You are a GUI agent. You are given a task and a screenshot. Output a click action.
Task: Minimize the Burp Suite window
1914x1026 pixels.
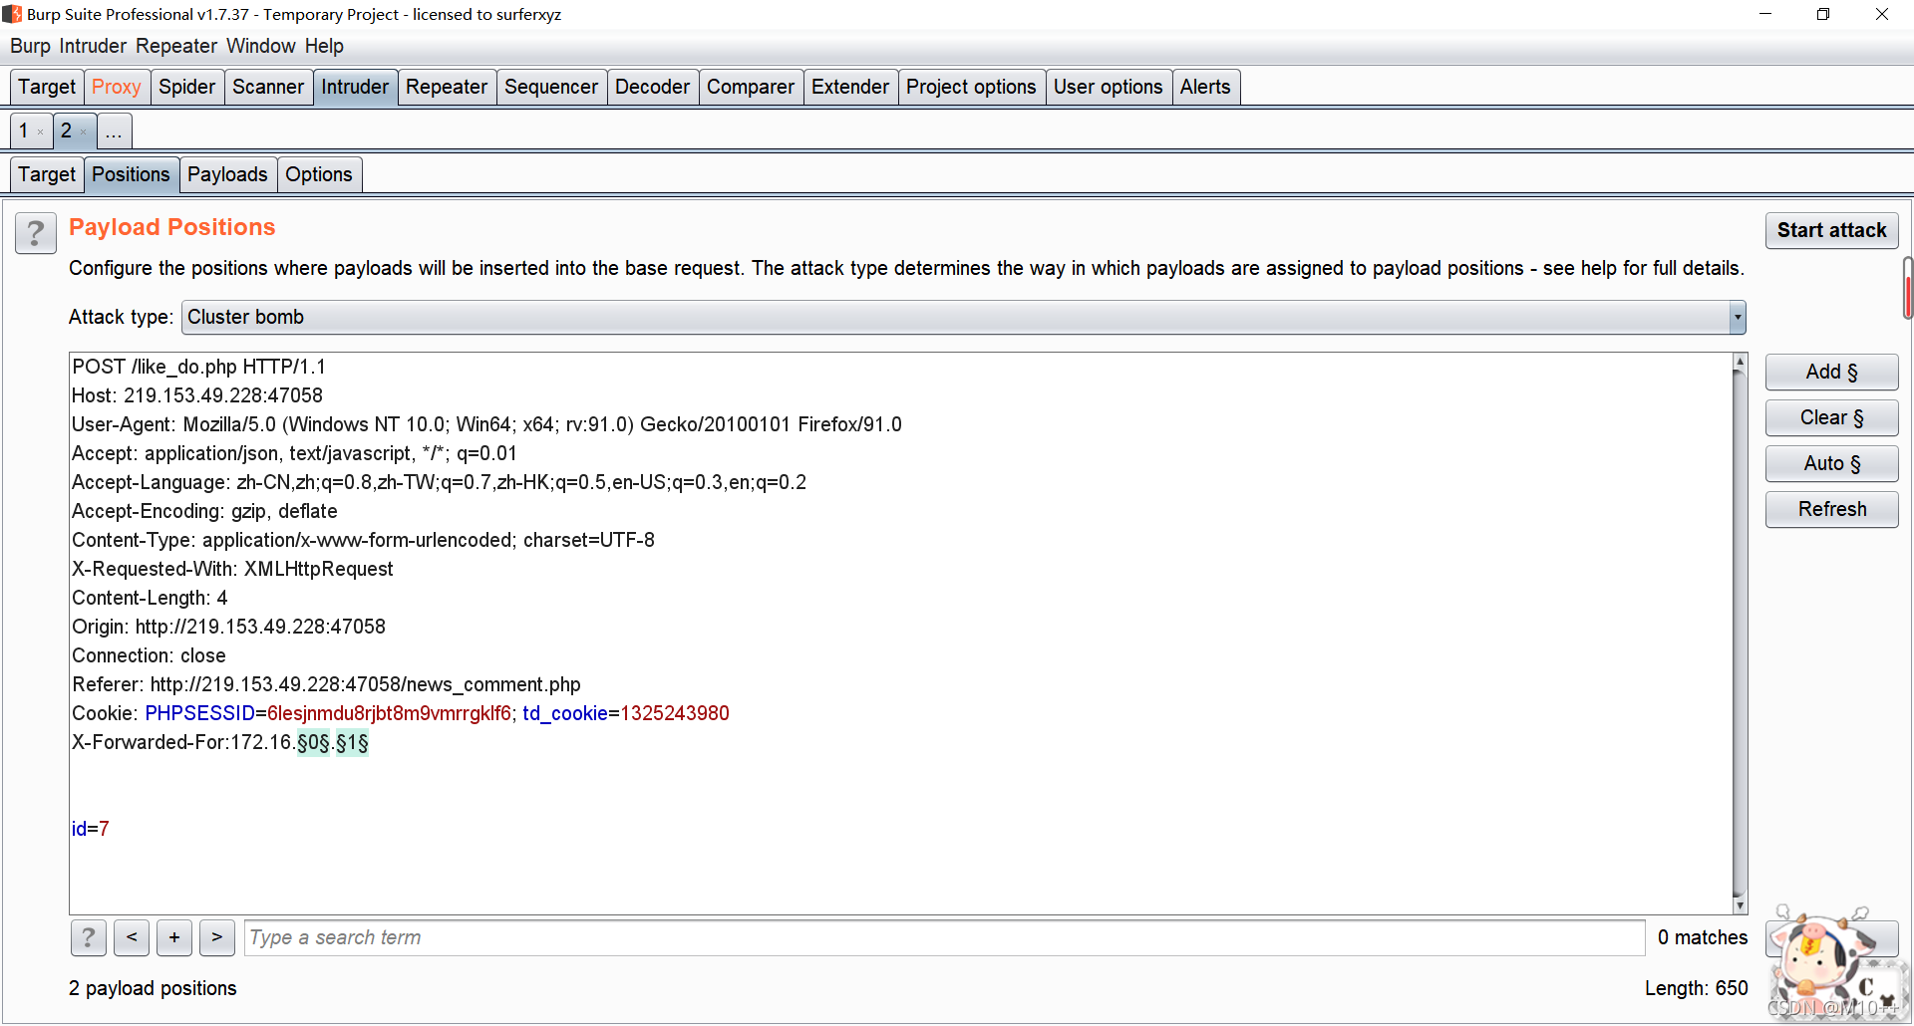tap(1765, 14)
